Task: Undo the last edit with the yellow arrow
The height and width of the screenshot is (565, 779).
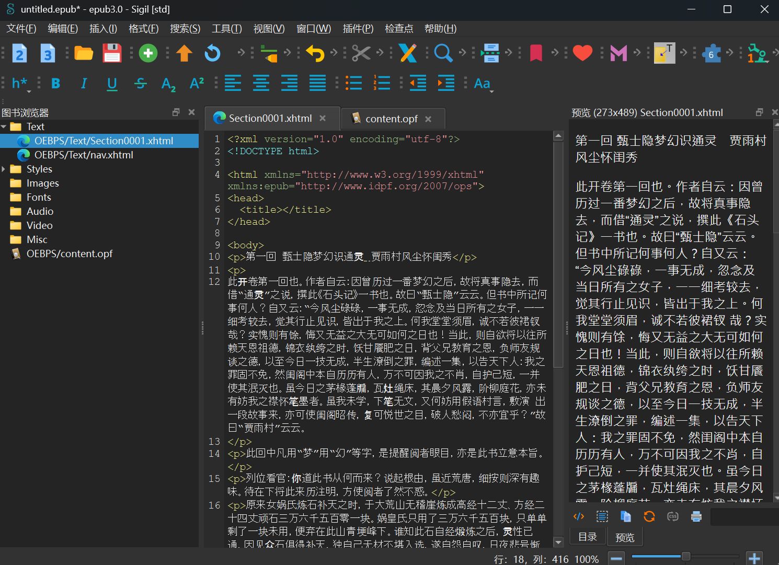Action: click(x=315, y=53)
